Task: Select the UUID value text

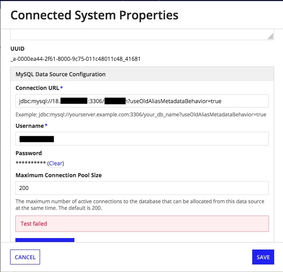Action: tap(75, 59)
